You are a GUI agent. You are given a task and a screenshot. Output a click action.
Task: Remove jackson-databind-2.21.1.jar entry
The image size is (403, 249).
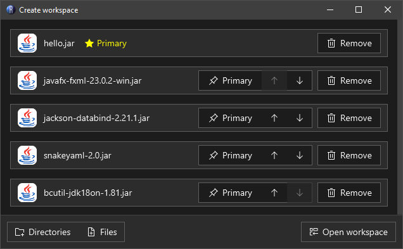[x=349, y=118]
